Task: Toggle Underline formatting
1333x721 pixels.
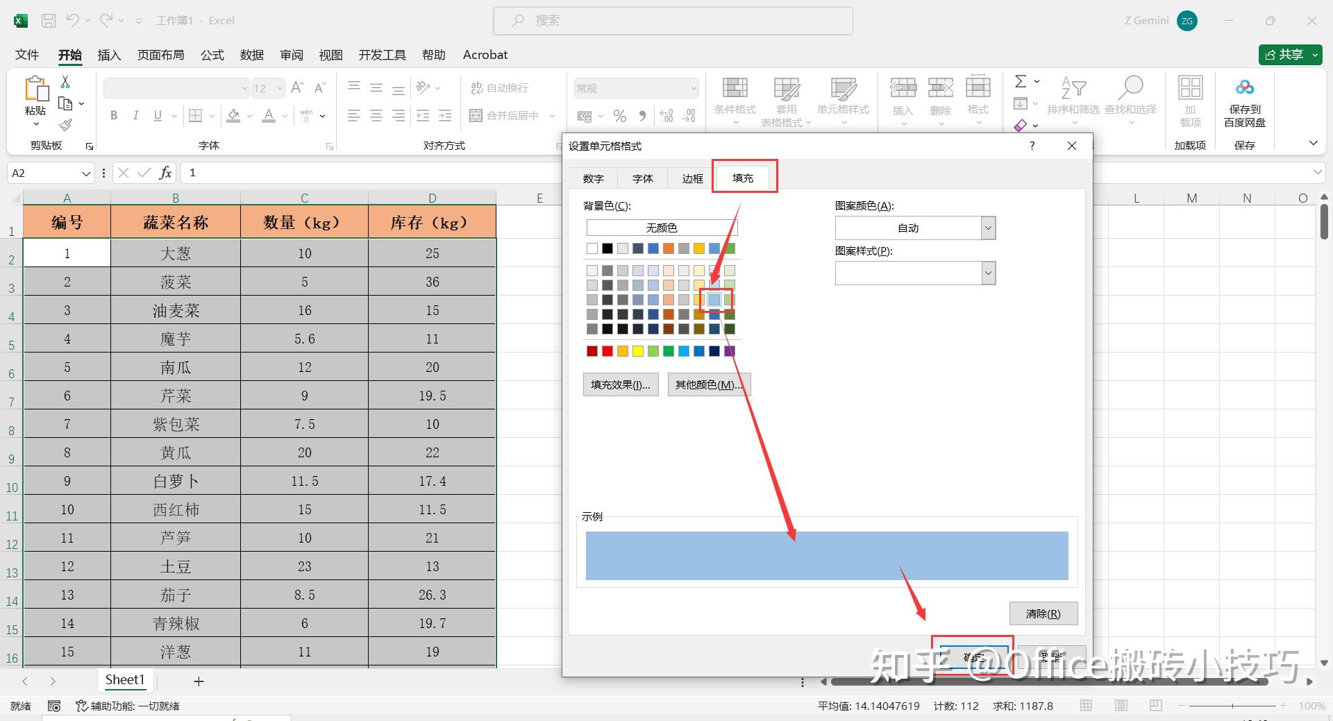Action: (158, 115)
